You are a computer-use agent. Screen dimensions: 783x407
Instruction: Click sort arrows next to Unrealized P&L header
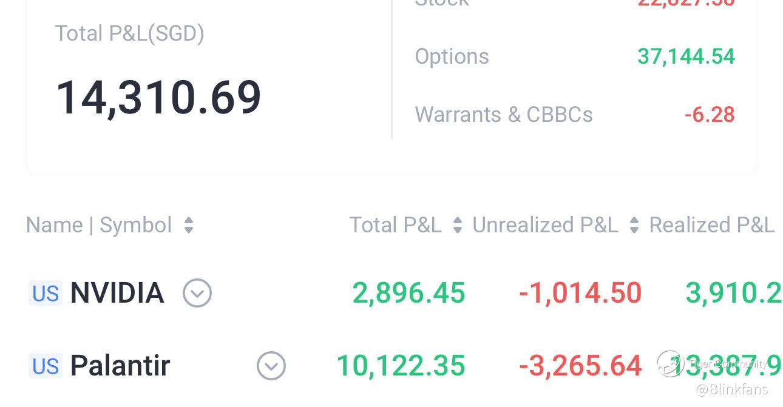634,226
